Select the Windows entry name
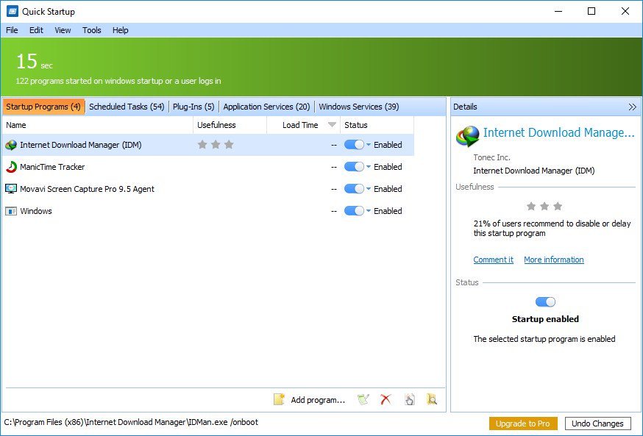This screenshot has width=643, height=436. pos(35,211)
